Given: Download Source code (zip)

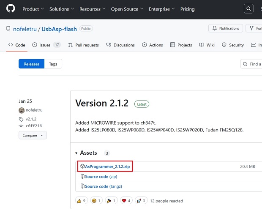Looking at the screenshot, I should (x=101, y=177).
